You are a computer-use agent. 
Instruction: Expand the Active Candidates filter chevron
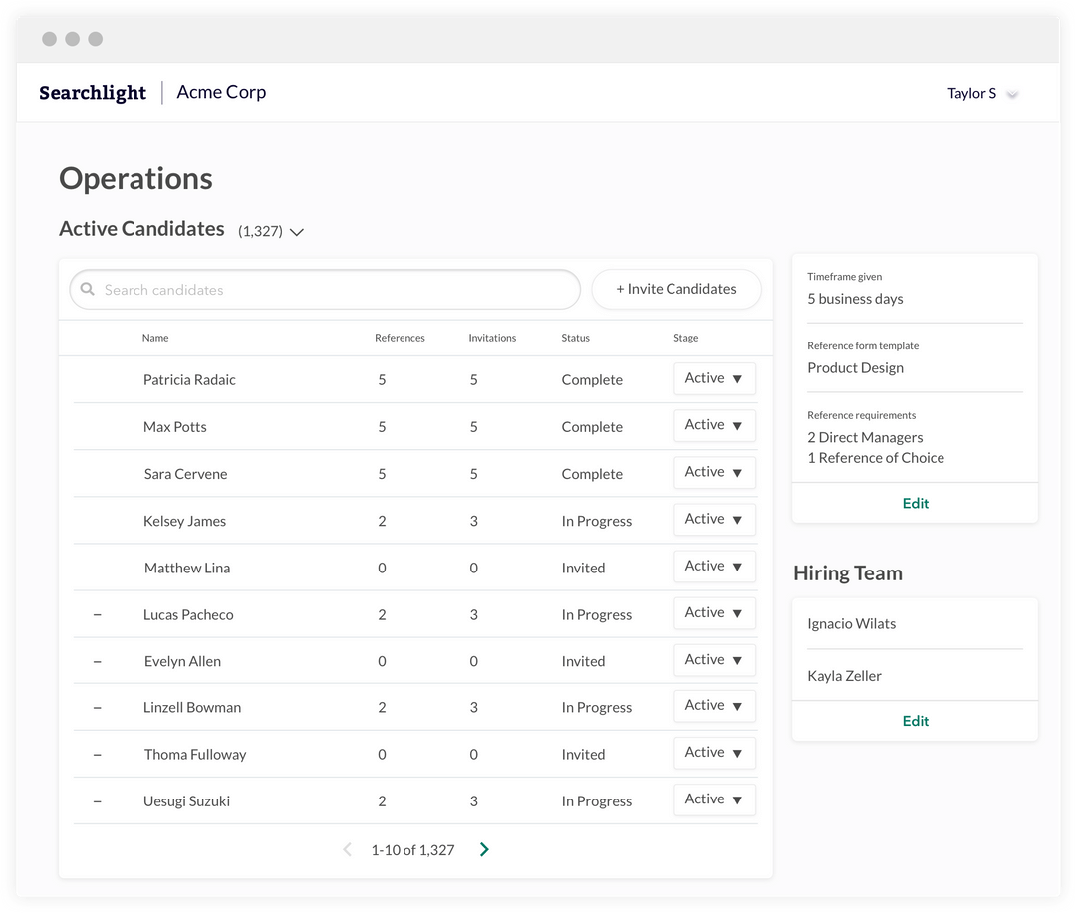point(296,232)
